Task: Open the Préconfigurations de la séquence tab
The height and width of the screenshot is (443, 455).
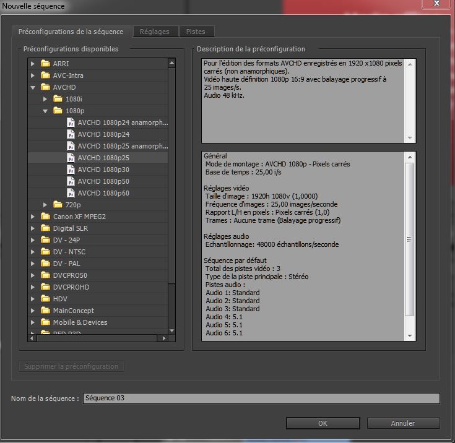Action: pos(71,32)
